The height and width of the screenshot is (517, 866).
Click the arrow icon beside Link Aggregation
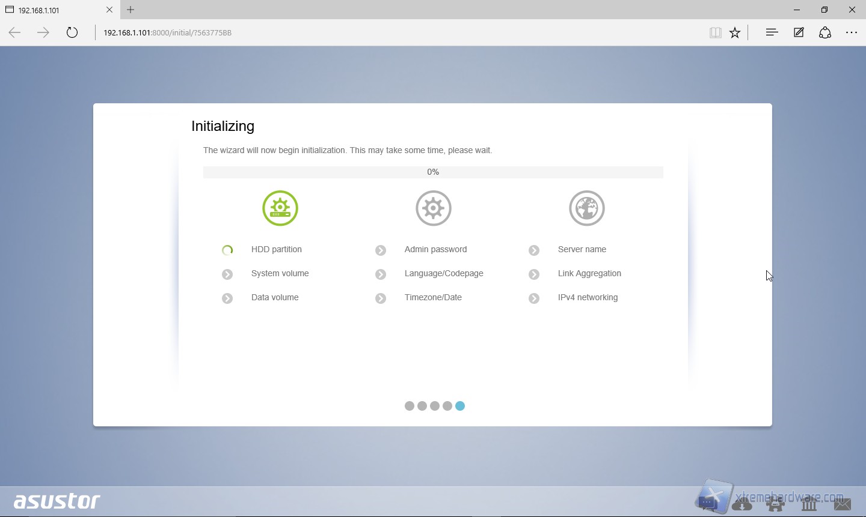534,274
